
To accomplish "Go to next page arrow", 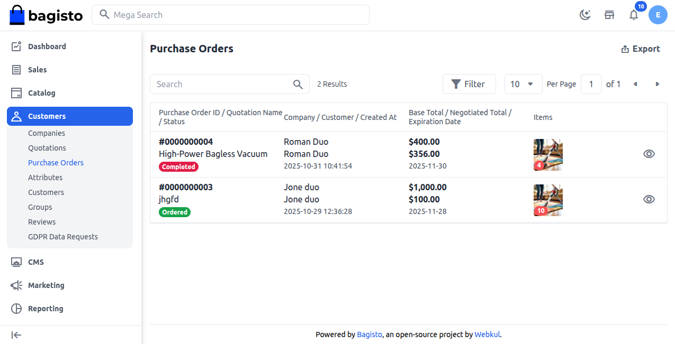I will tap(657, 84).
